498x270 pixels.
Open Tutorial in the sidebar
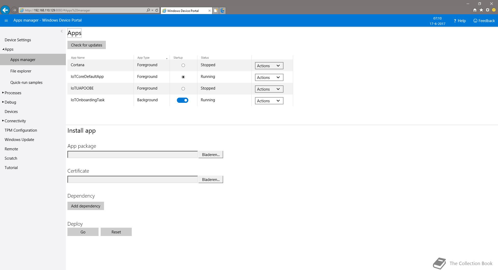pyautogui.click(x=11, y=168)
